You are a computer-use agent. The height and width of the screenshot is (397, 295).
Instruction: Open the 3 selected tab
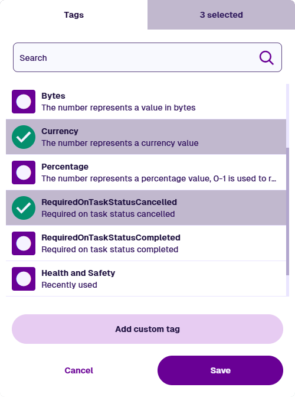coord(221,15)
